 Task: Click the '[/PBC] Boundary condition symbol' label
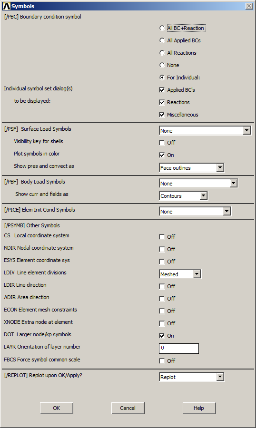(x=43, y=17)
